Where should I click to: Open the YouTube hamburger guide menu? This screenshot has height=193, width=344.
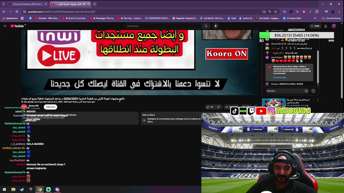point(5,26)
